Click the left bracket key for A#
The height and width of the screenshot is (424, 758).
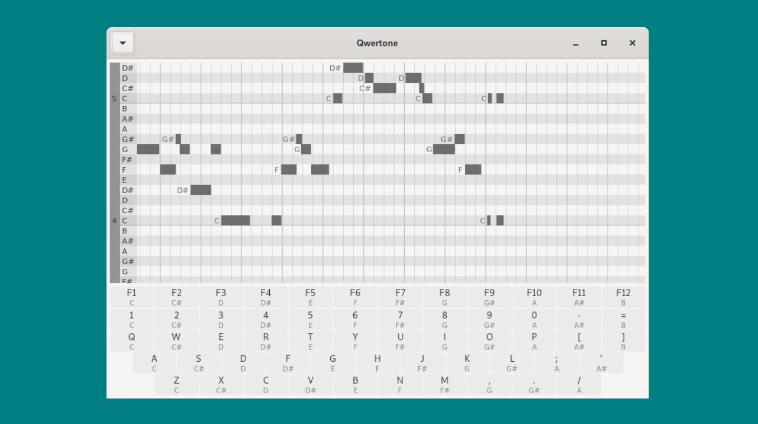click(579, 342)
